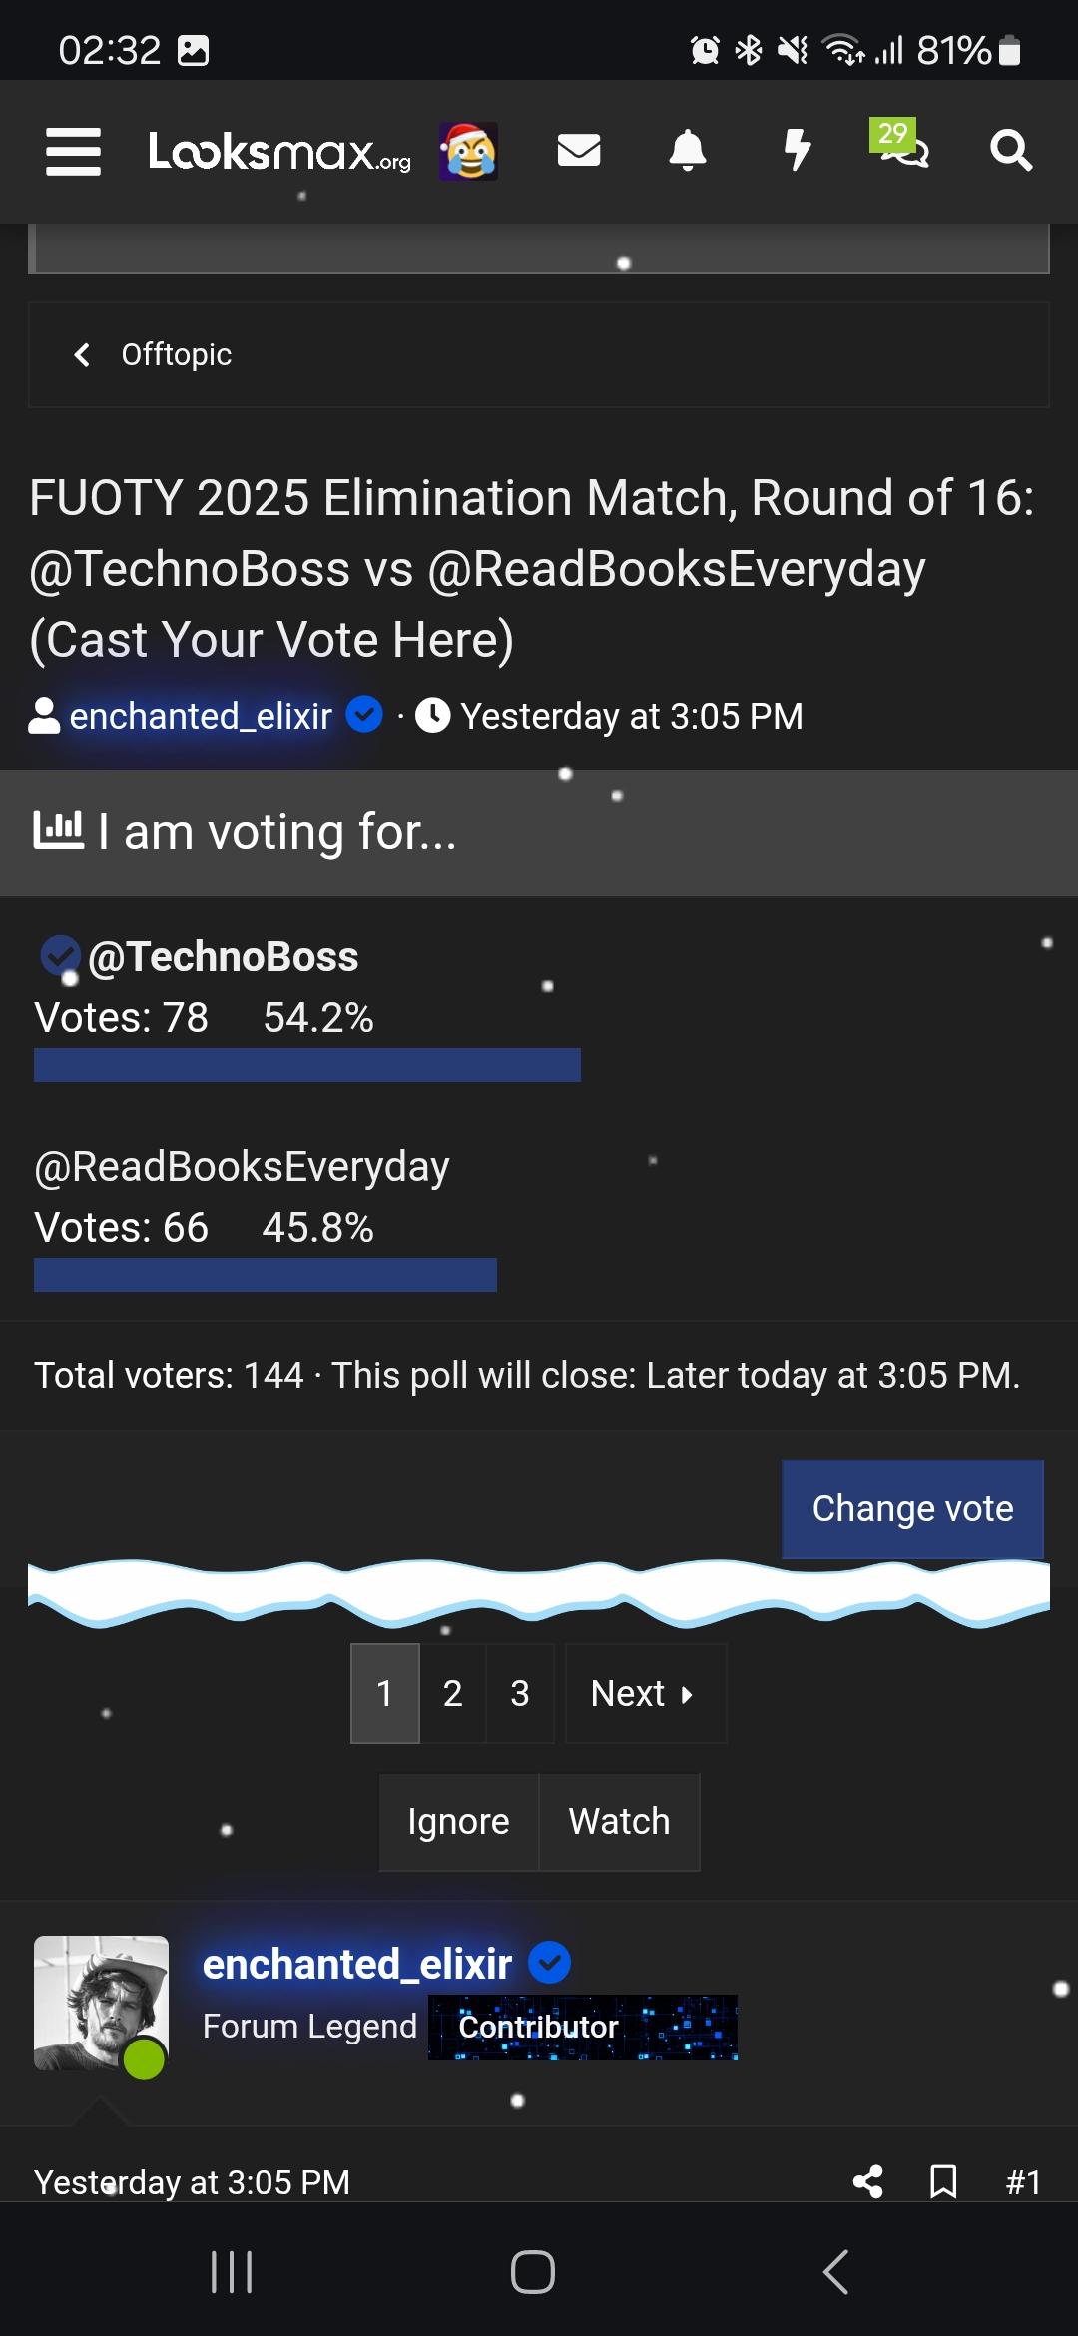Image resolution: width=1078 pixels, height=2336 pixels.
Task: Bookmark the post using the bookmark icon
Action: (x=942, y=2182)
